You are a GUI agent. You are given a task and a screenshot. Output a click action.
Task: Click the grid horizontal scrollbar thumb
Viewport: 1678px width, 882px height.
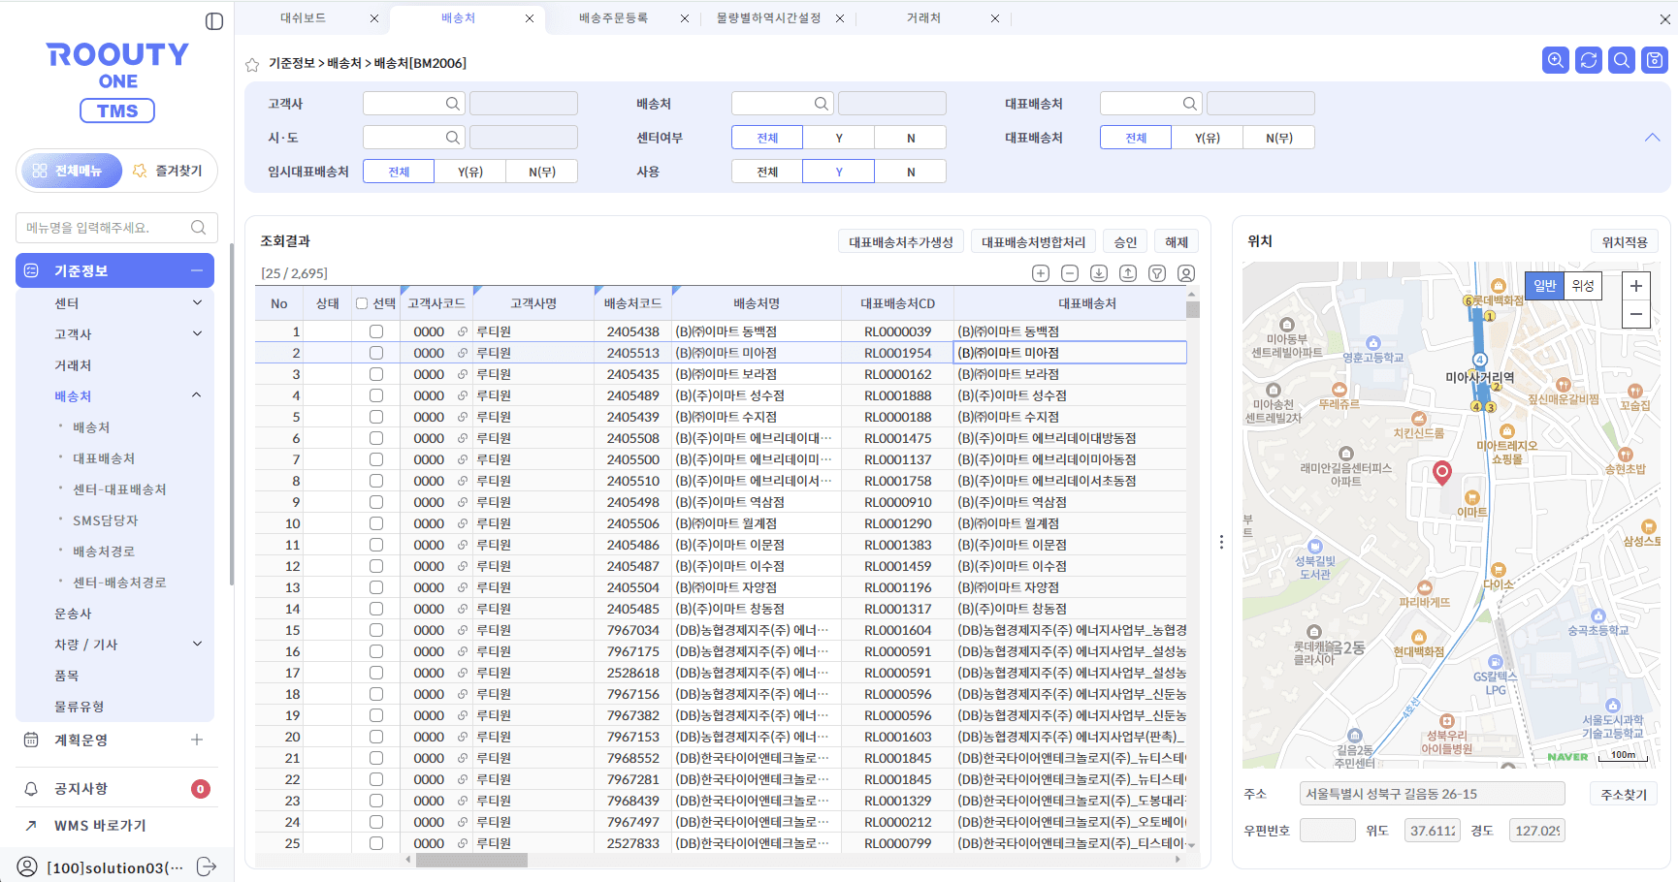click(471, 861)
